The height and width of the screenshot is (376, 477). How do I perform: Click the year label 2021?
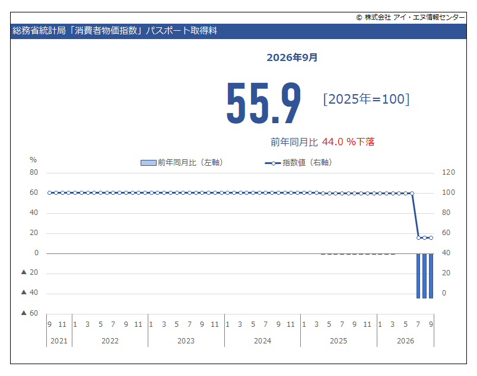pos(59,341)
